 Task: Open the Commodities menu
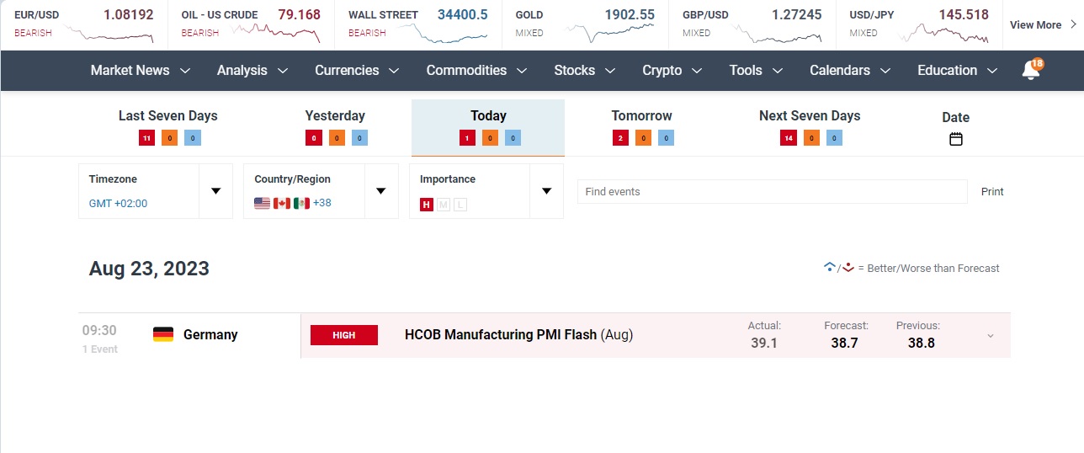click(x=476, y=71)
